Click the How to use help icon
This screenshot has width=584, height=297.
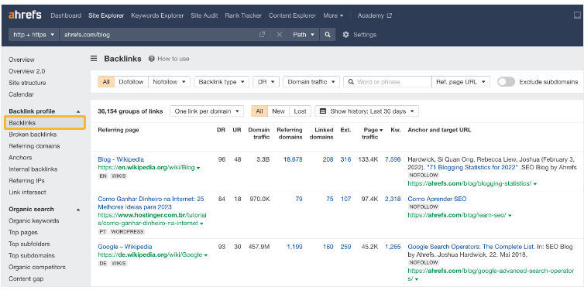tap(151, 59)
